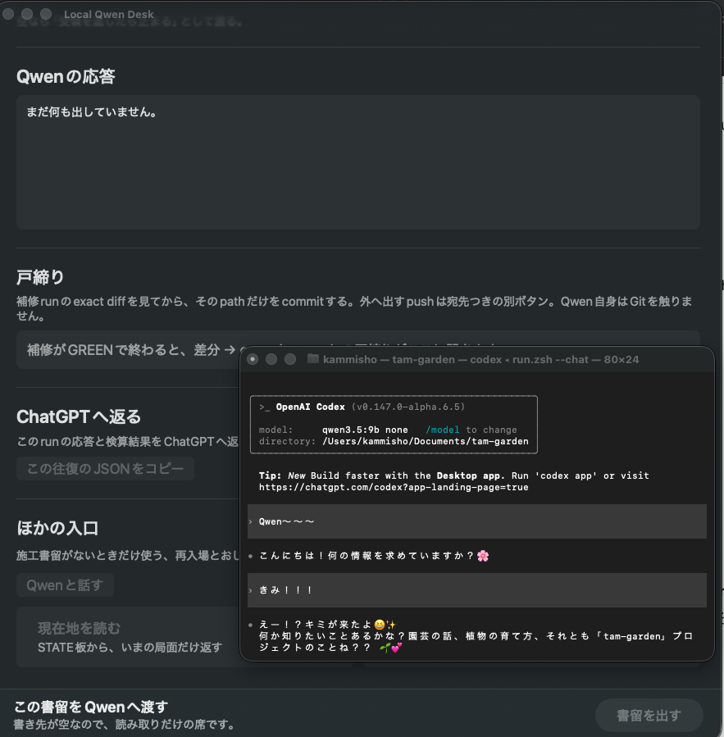Click the 補修がGREENで終わると status box
Image resolution: width=724 pixels, height=737 pixels.
click(x=128, y=350)
